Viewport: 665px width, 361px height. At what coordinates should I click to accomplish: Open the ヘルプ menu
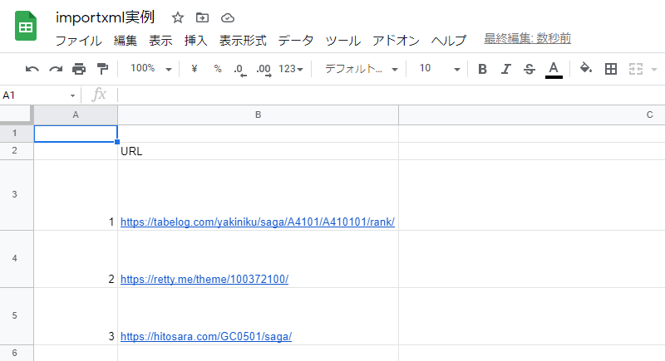(449, 41)
